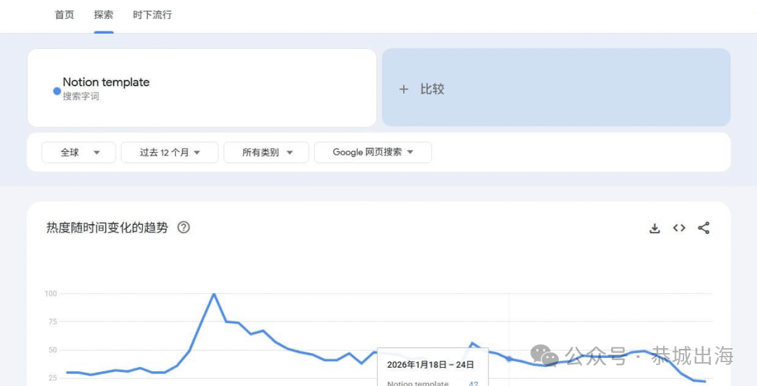This screenshot has width=757, height=386.
Task: Open the Google 网页搜索 dropdown
Action: tap(373, 153)
